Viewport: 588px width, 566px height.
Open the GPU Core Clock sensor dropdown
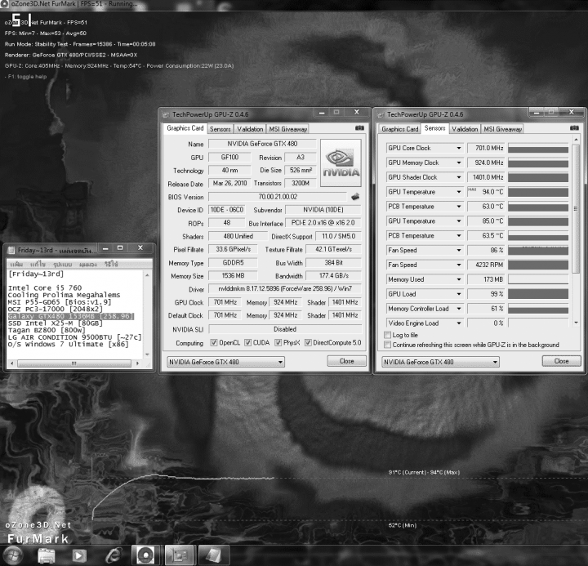click(459, 148)
